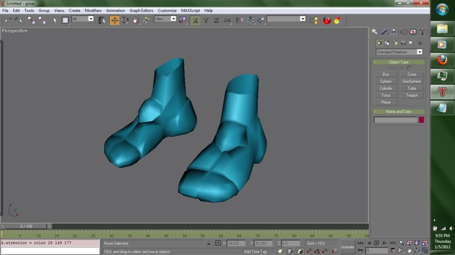This screenshot has width=455, height=255.
Task: Select the Cameras category icon
Action: [x=403, y=43]
